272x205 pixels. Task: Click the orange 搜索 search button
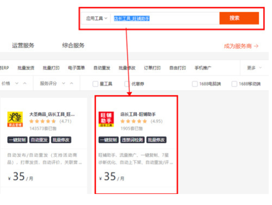tap(239, 18)
